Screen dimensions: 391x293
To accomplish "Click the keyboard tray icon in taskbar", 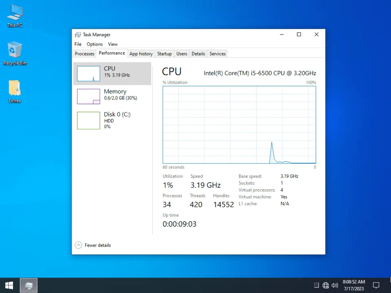I will click(x=316, y=285).
